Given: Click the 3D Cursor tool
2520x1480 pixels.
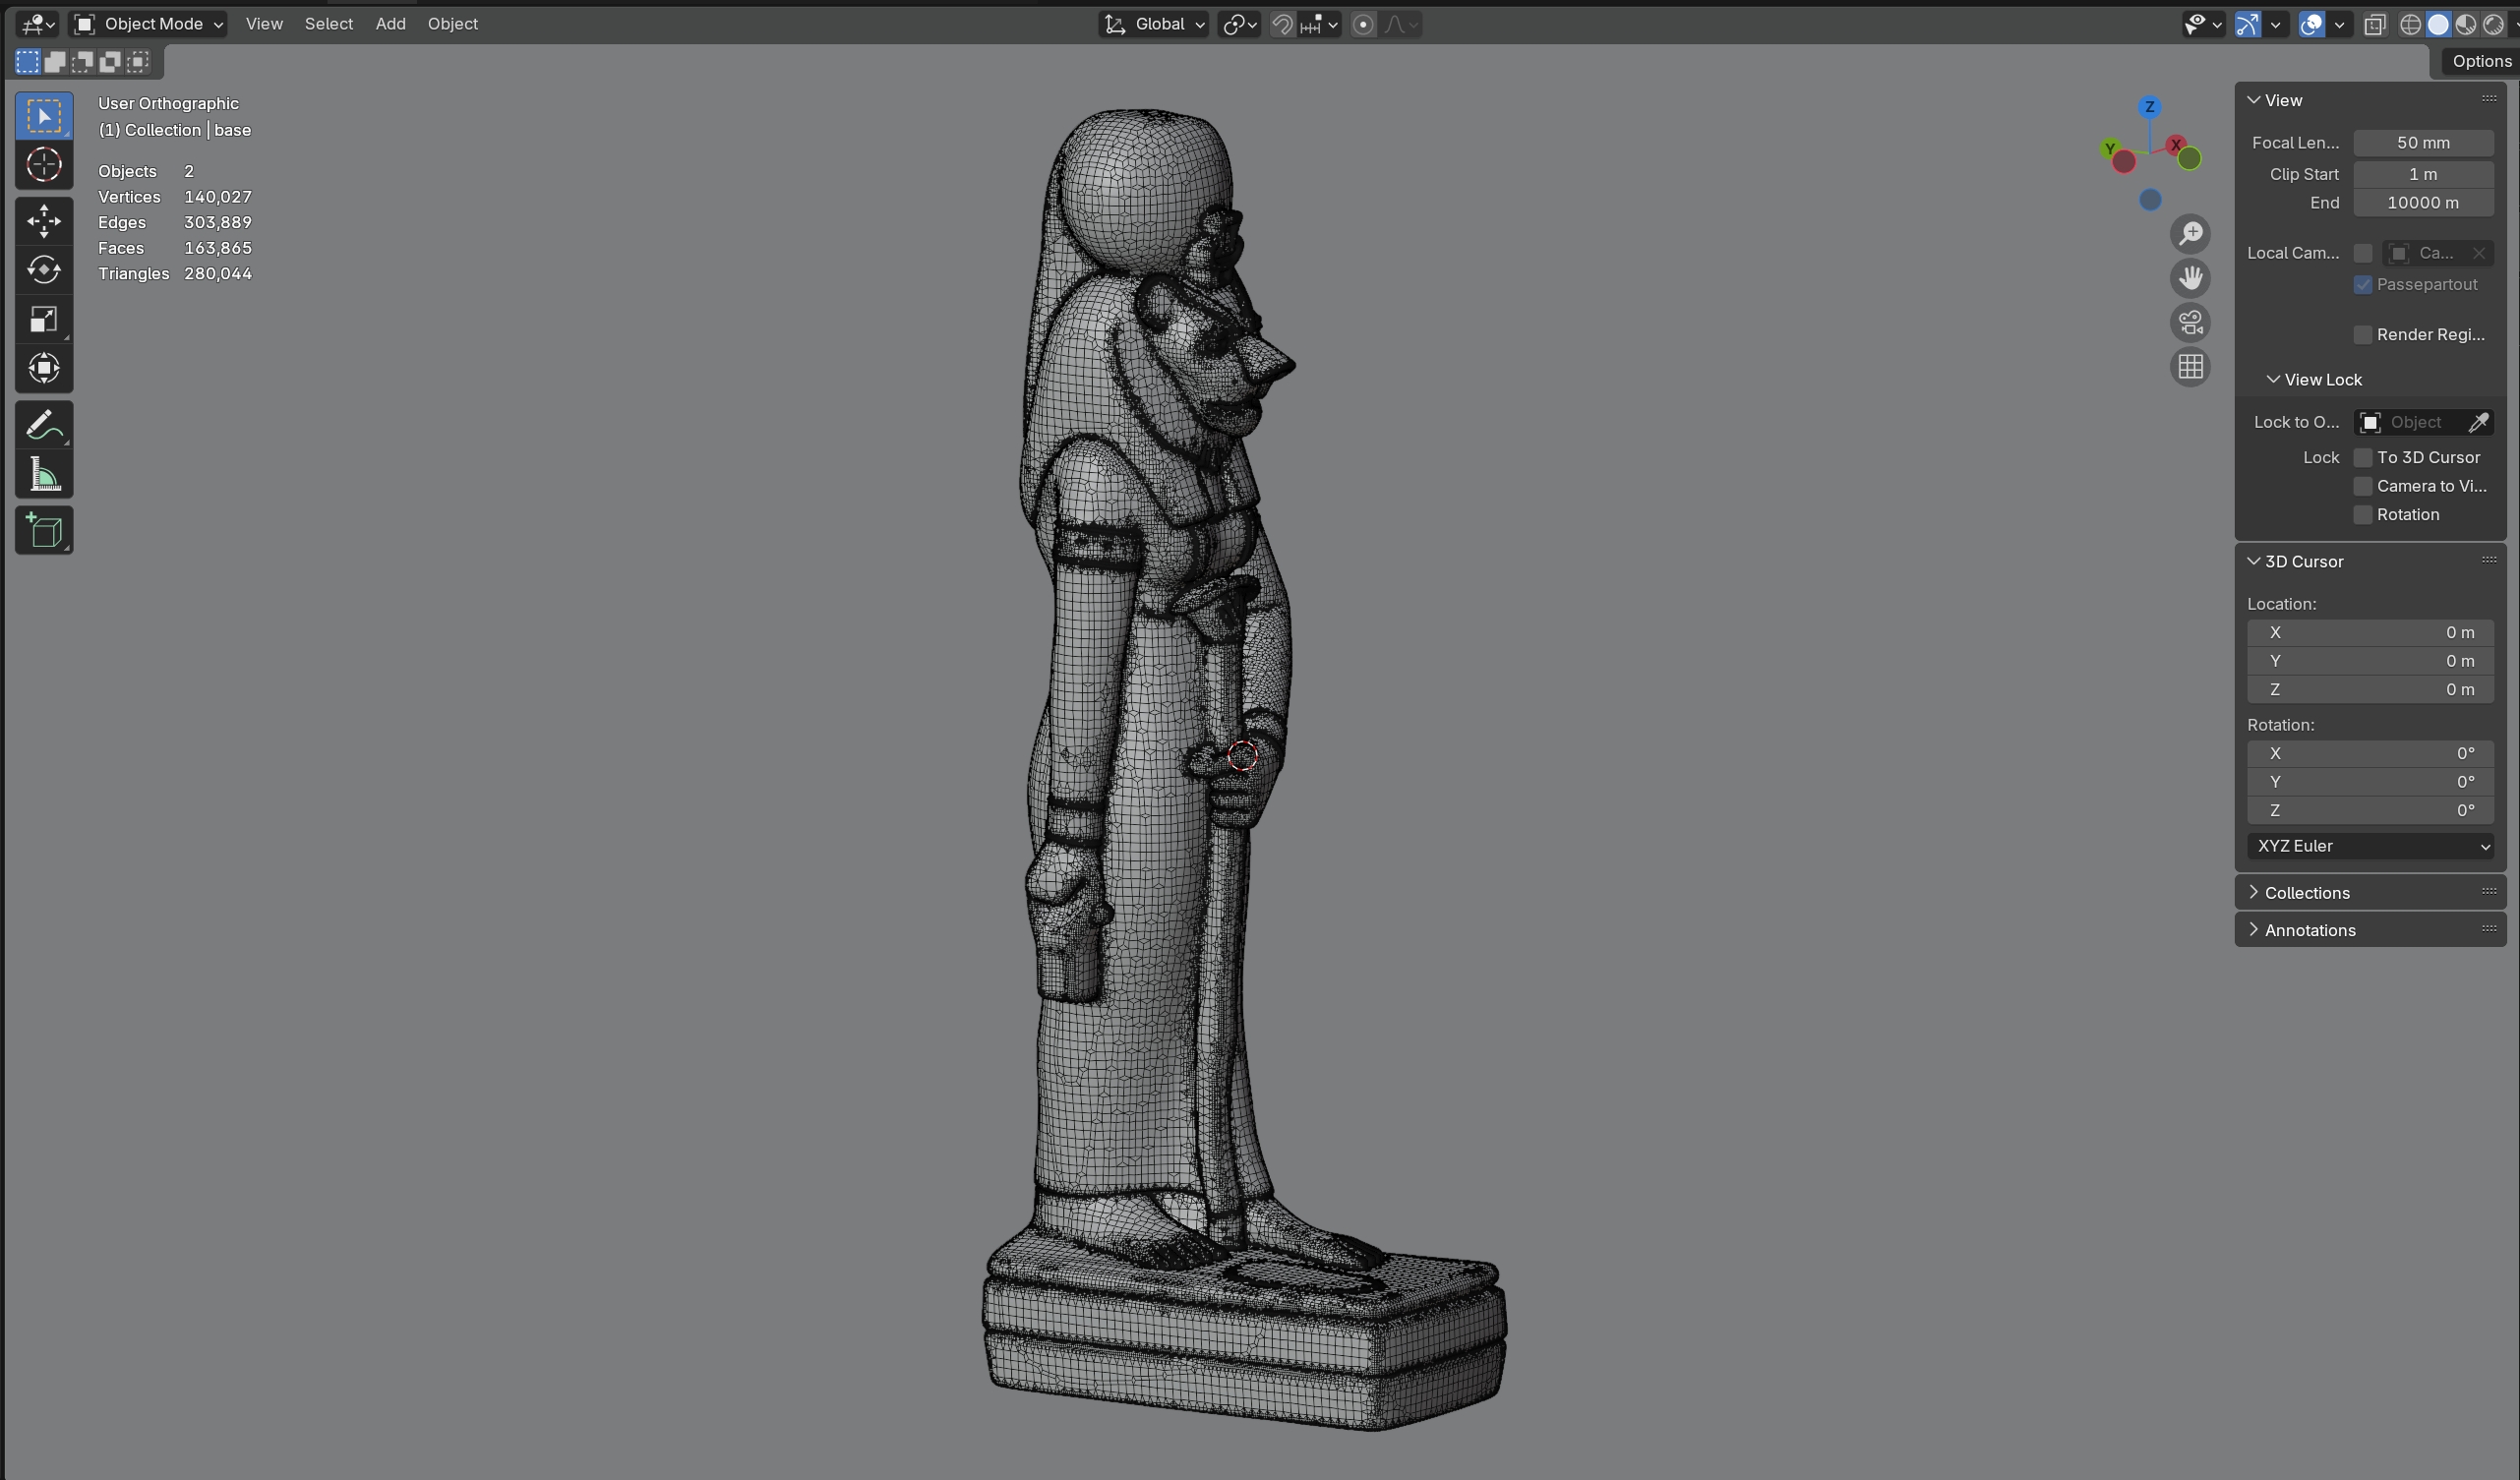Looking at the screenshot, I should point(44,165).
